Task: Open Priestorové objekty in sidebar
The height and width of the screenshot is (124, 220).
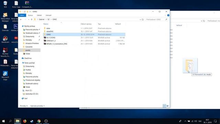Action: [33, 80]
